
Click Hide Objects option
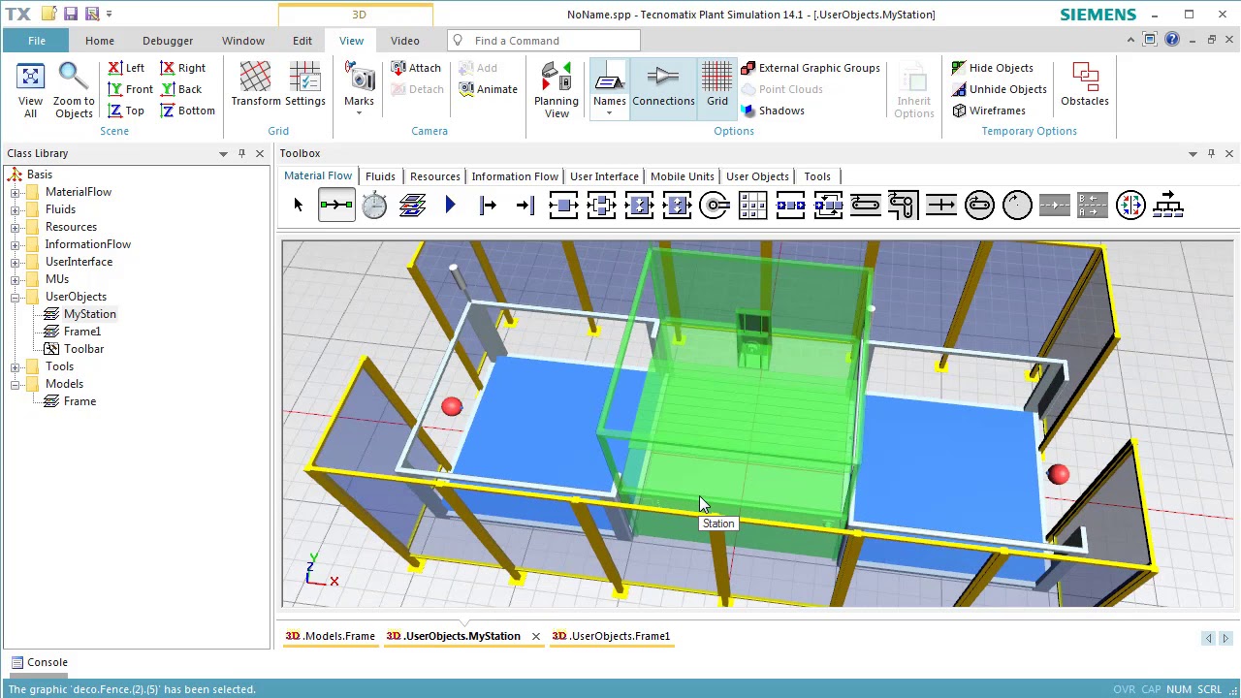point(992,68)
